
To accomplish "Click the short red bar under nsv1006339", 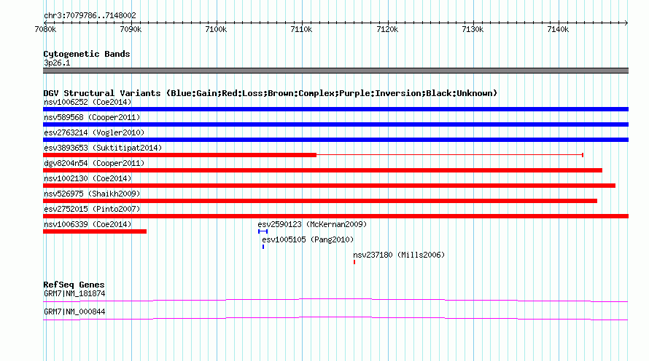I will [95, 231].
